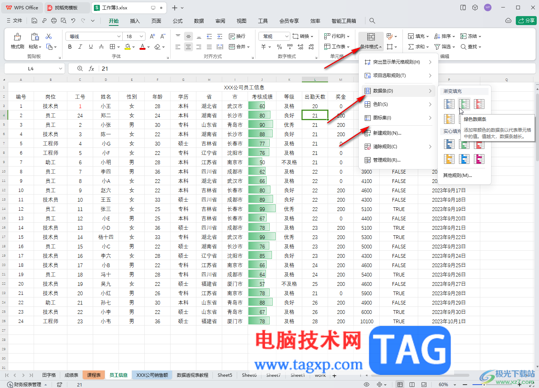The width and height of the screenshot is (539, 388).
Task: Apply percent style to the cell
Action: pos(279,47)
